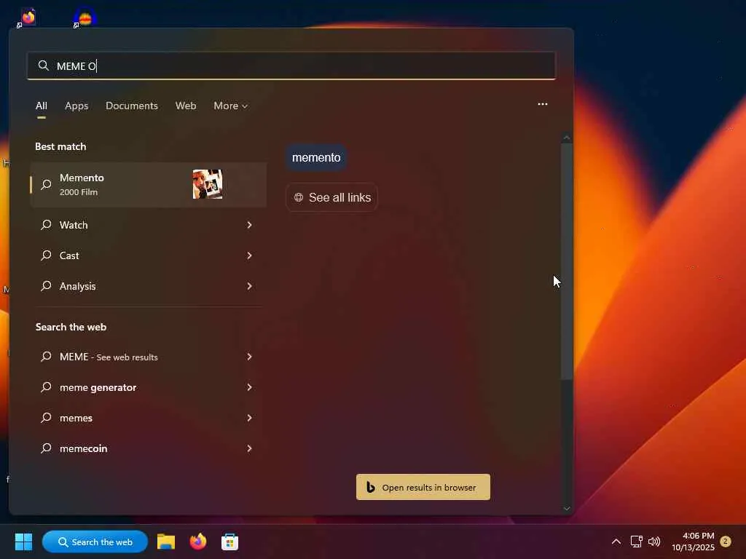Open the notification badge showing 2

[x=726, y=541]
